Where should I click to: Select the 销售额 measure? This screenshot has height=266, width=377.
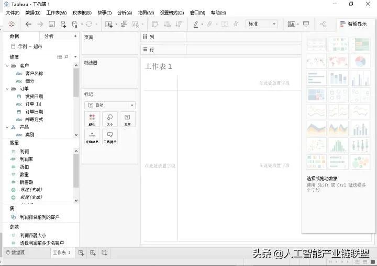click(x=27, y=182)
